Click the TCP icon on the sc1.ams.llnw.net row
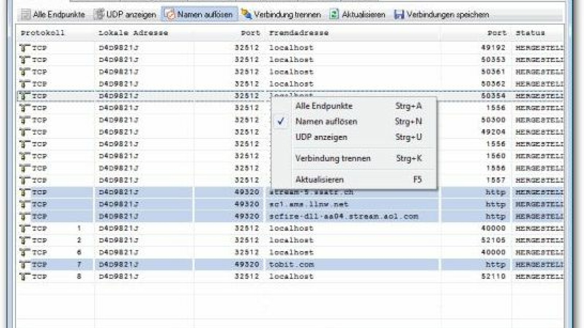Viewport: 584px width, 328px height. pos(24,204)
